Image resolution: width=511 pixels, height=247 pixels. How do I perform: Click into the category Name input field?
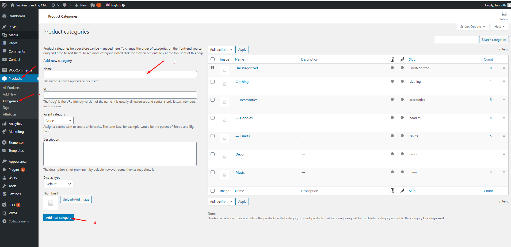point(120,75)
